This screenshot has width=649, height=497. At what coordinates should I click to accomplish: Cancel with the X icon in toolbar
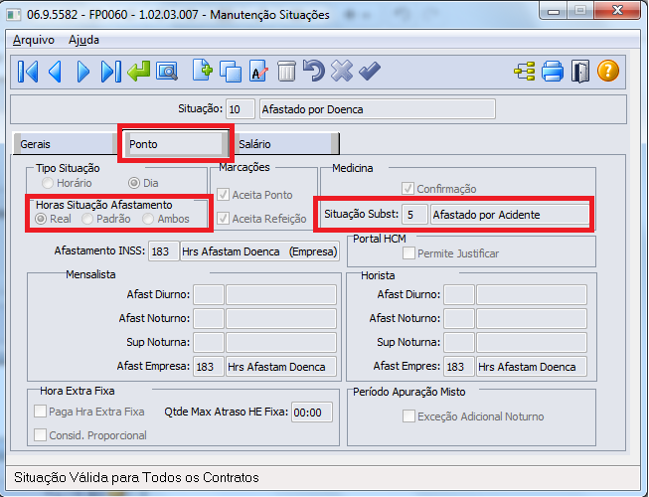[342, 71]
